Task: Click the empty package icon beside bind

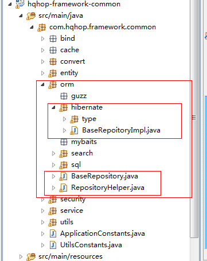Action: click(53, 38)
